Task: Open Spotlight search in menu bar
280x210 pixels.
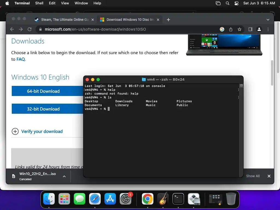Action: click(x=227, y=3)
